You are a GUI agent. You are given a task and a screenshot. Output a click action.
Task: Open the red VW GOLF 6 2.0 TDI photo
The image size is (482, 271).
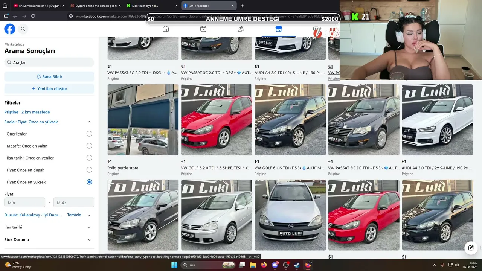217,120
